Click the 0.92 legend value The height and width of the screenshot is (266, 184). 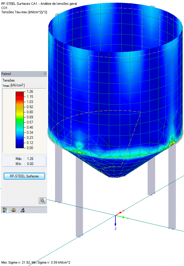point(30,107)
